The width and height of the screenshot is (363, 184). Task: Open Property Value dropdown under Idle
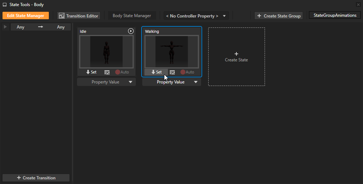tap(106, 82)
